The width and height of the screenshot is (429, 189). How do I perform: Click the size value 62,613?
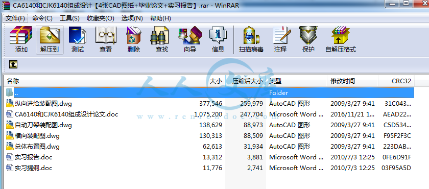212,147
